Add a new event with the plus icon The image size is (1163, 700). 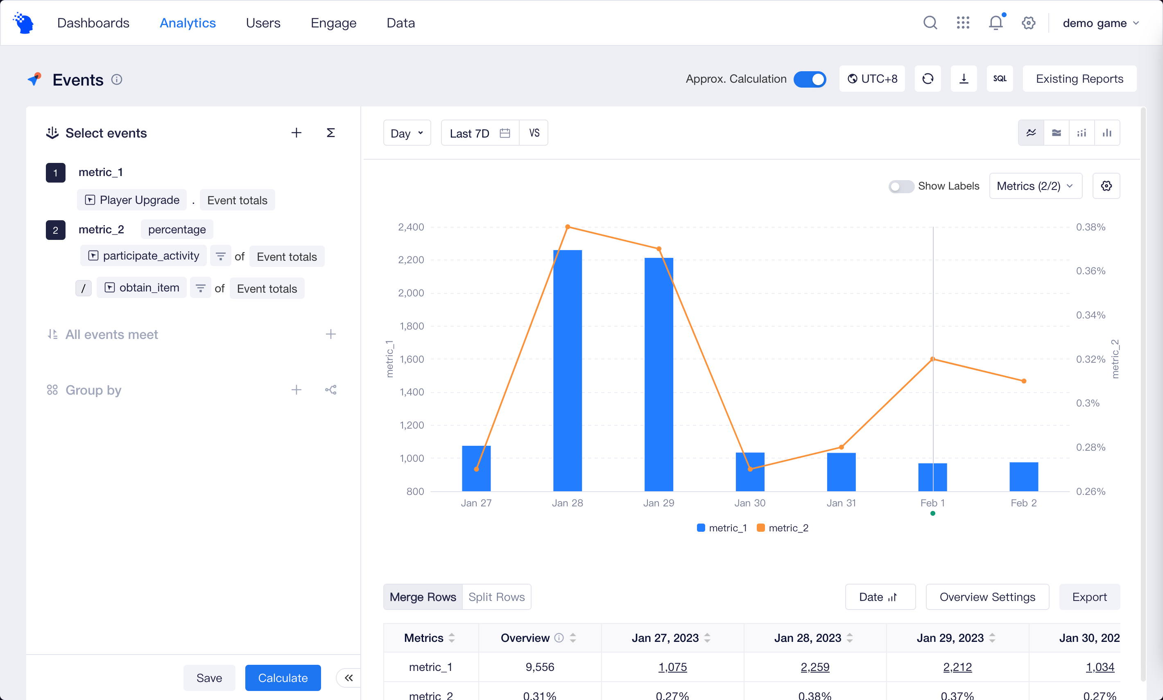(296, 133)
